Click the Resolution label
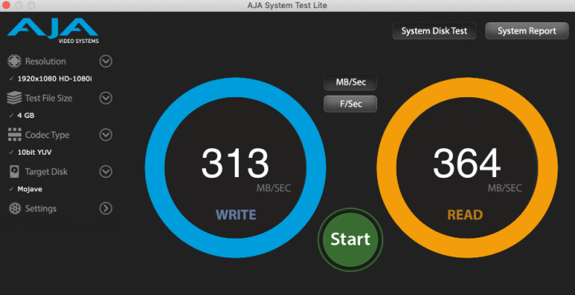Image resolution: width=575 pixels, height=295 pixels. [46, 61]
